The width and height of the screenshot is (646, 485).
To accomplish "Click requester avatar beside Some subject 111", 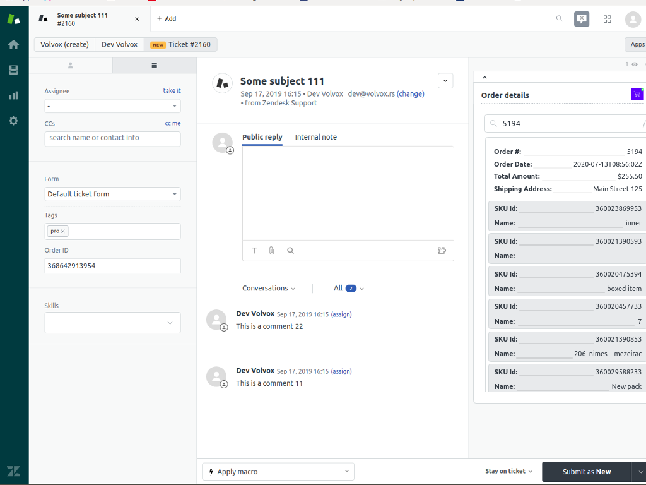I will (223, 83).
